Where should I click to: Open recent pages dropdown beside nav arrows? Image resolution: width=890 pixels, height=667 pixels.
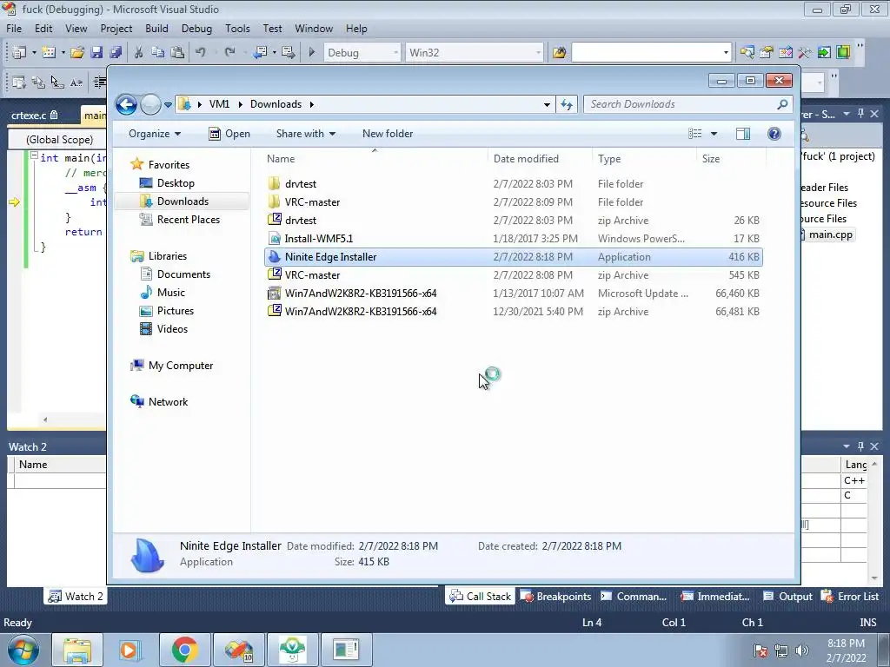pos(168,105)
